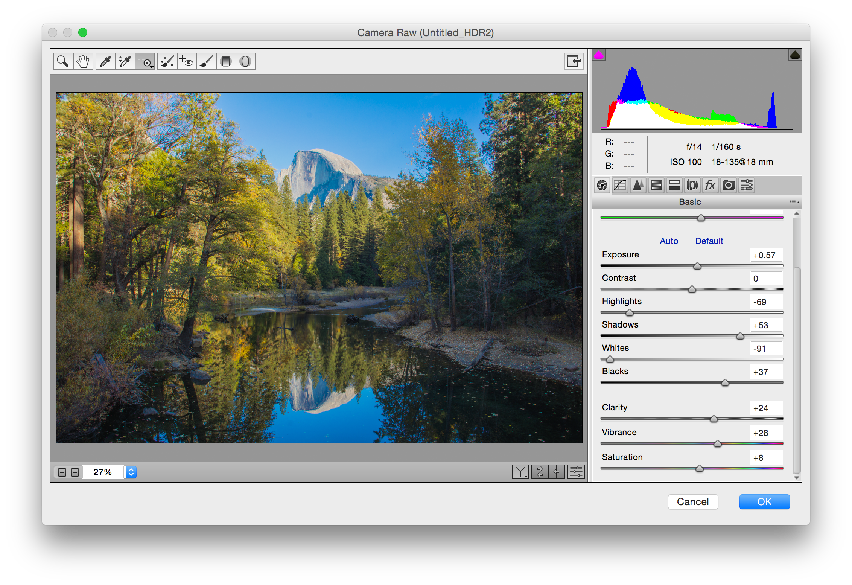The image size is (852, 585).
Task: Select the Hand pan tool
Action: [x=83, y=61]
